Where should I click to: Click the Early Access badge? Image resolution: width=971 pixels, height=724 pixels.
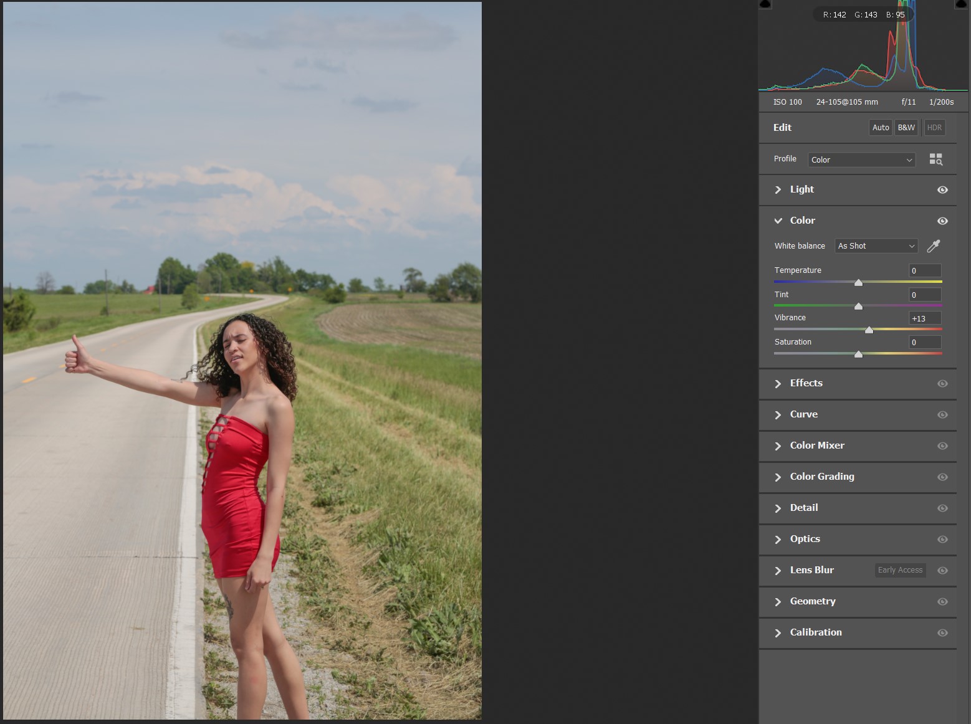coord(900,570)
